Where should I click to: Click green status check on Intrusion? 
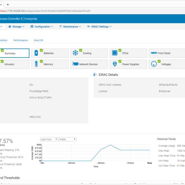click(x=2, y=61)
